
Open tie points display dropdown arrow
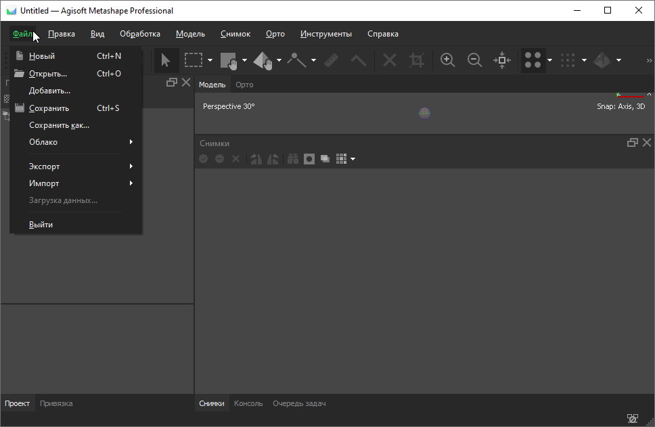point(549,61)
